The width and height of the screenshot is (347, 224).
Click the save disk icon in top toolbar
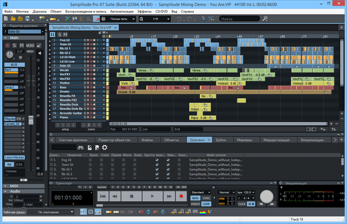click(27, 18)
